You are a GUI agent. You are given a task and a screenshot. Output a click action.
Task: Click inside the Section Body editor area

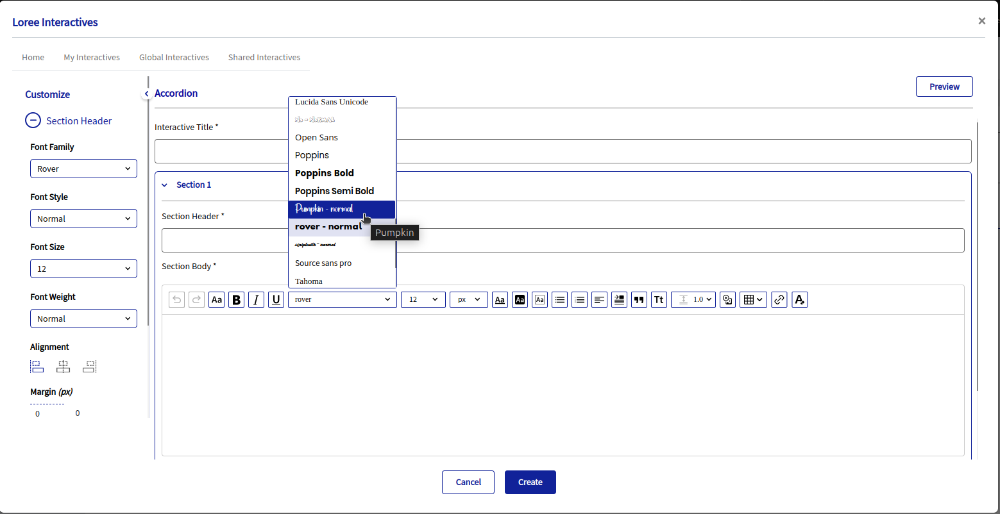point(563,385)
